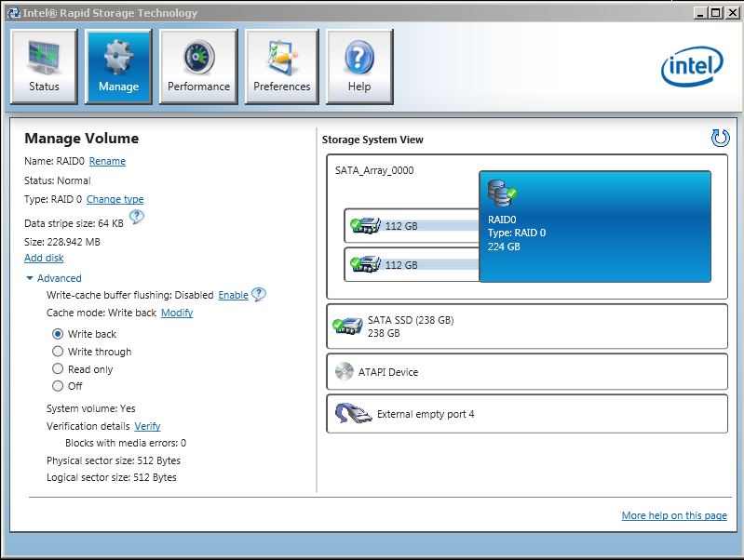Select the RAID0 volume tile

[x=595, y=227]
